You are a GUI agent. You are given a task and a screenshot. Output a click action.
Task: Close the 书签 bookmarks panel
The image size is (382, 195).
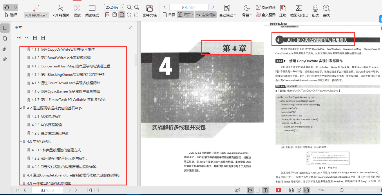[130, 28]
